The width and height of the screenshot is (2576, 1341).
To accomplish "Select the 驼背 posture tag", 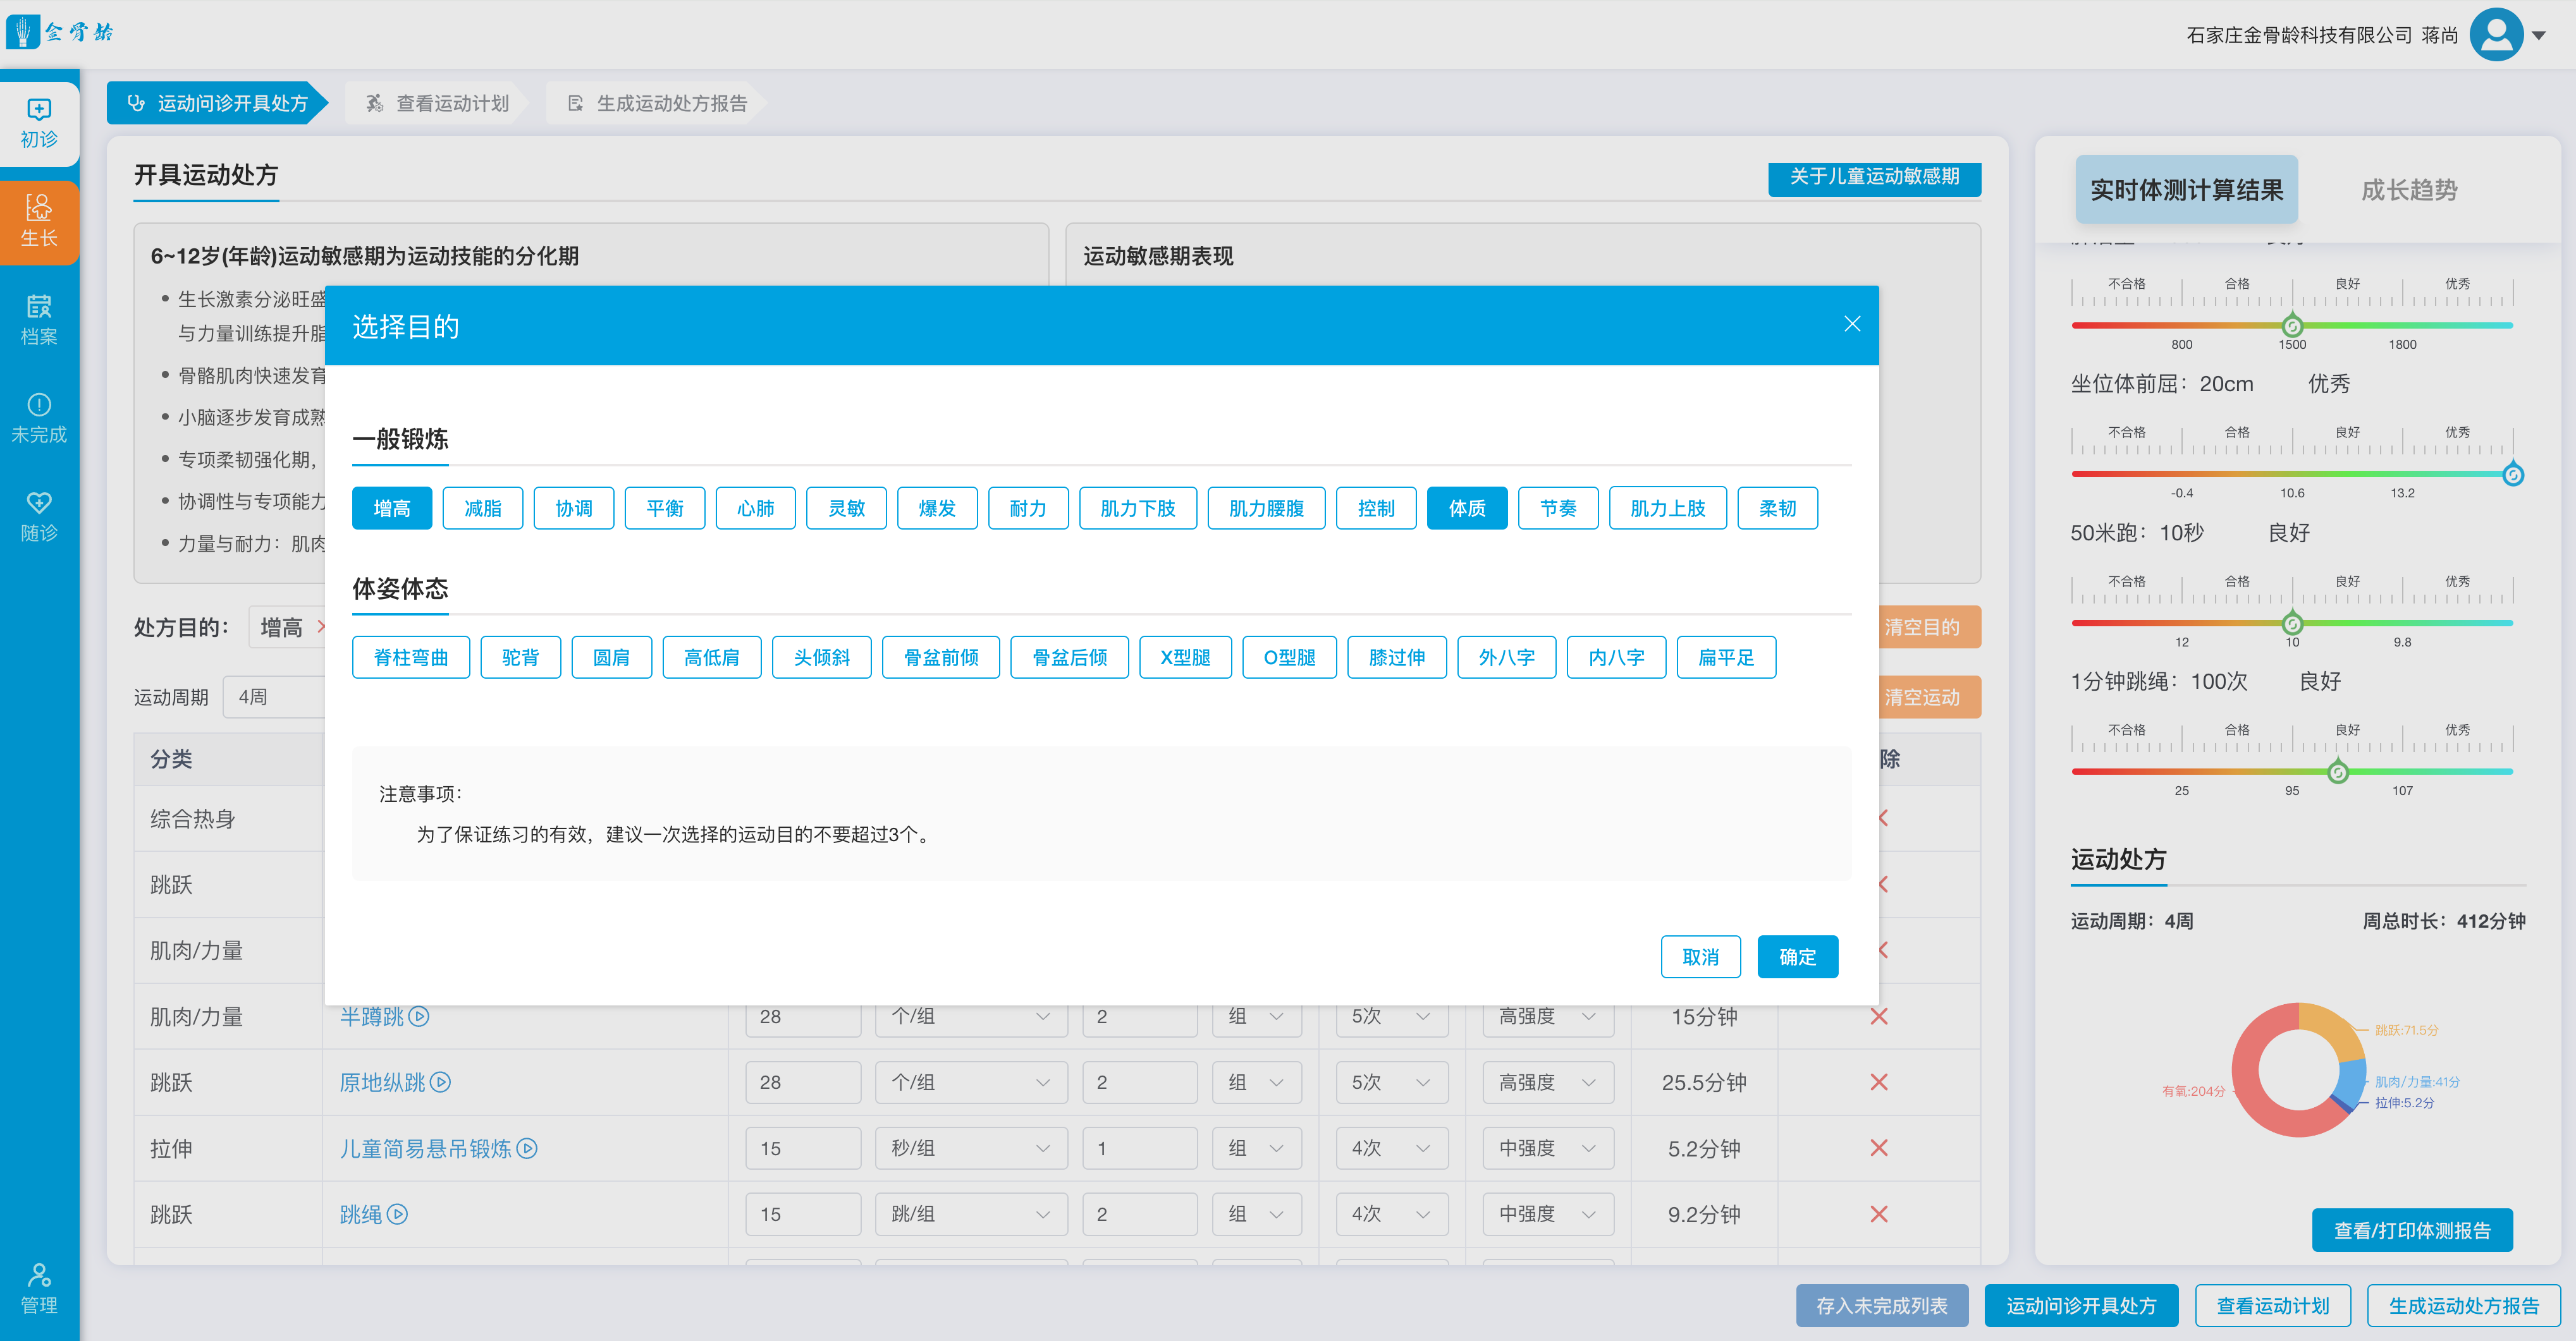I will 520,657.
